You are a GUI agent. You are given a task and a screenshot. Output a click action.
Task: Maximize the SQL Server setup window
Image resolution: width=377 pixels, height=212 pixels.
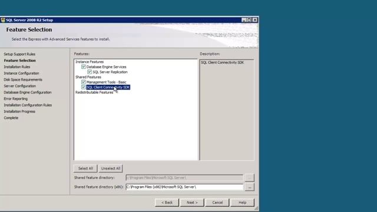coord(249,20)
